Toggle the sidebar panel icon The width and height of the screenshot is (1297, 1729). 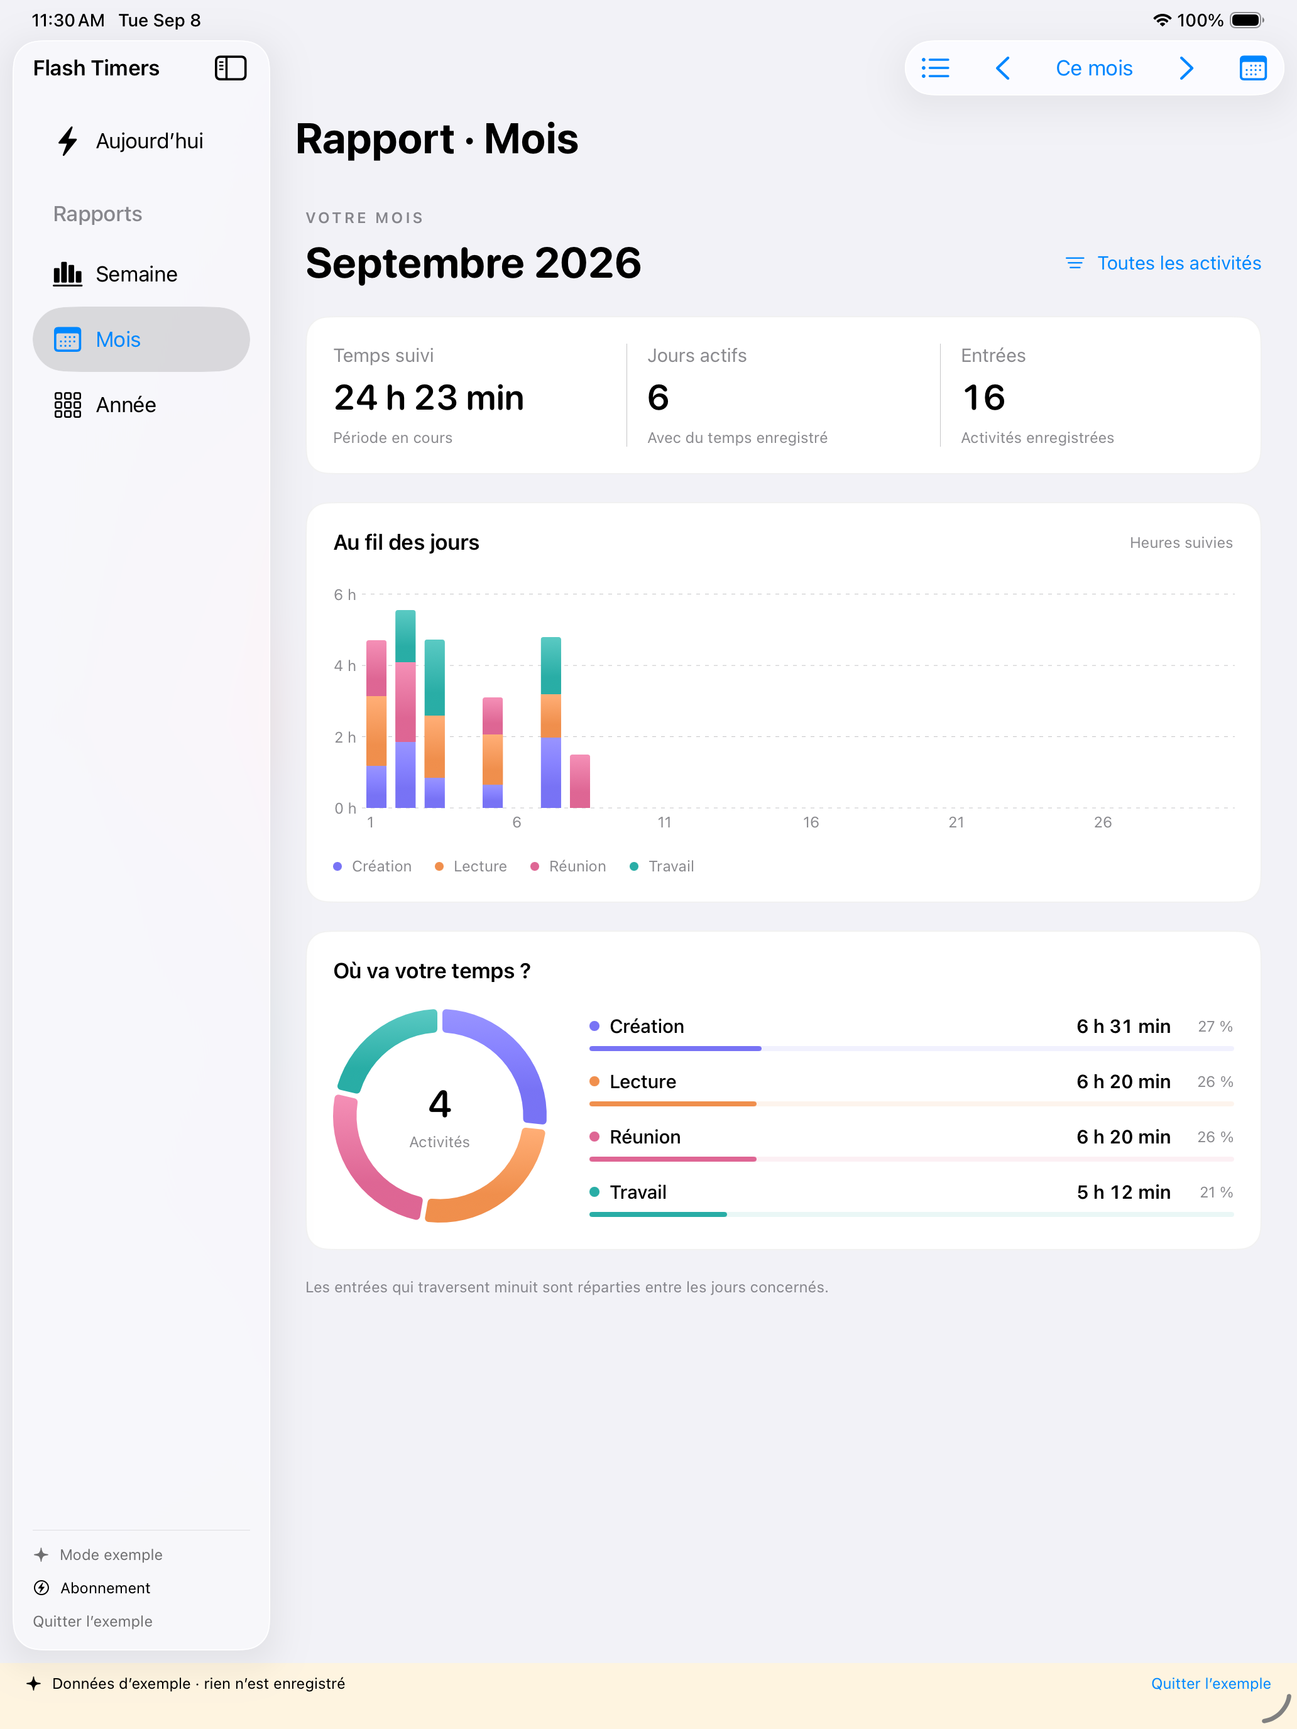231,68
